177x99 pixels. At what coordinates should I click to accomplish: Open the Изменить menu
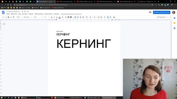coord(14,14)
